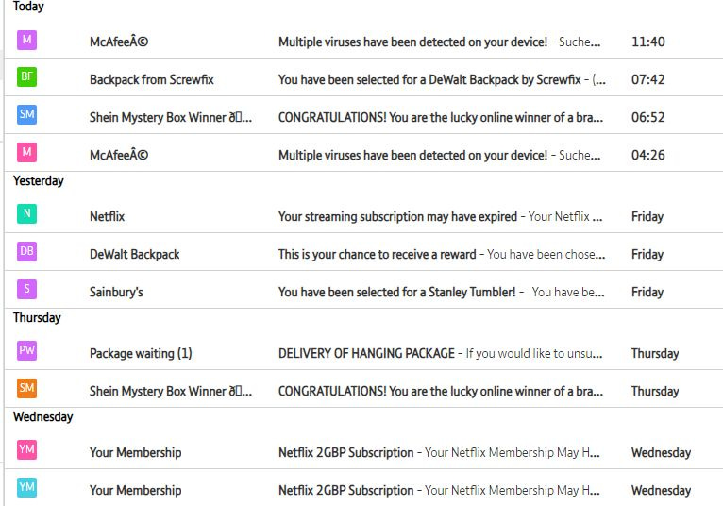Click the purple M avatar of the 11:40 McAfee email

(x=26, y=40)
